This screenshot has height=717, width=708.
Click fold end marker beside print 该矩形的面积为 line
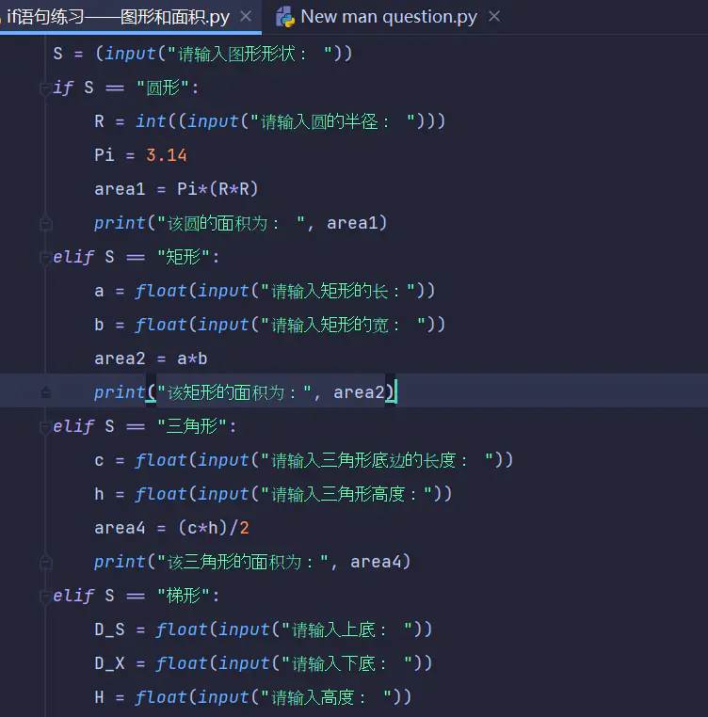[45, 392]
